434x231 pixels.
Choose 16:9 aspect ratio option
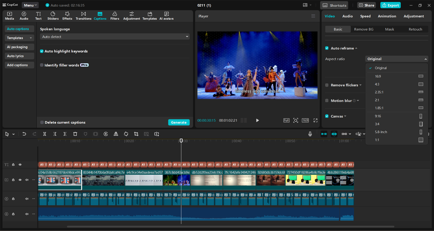click(x=396, y=76)
